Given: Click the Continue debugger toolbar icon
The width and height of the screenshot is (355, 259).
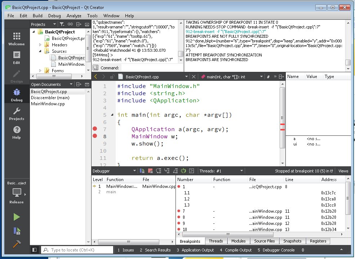Looking at the screenshot, I should tap(142, 171).
